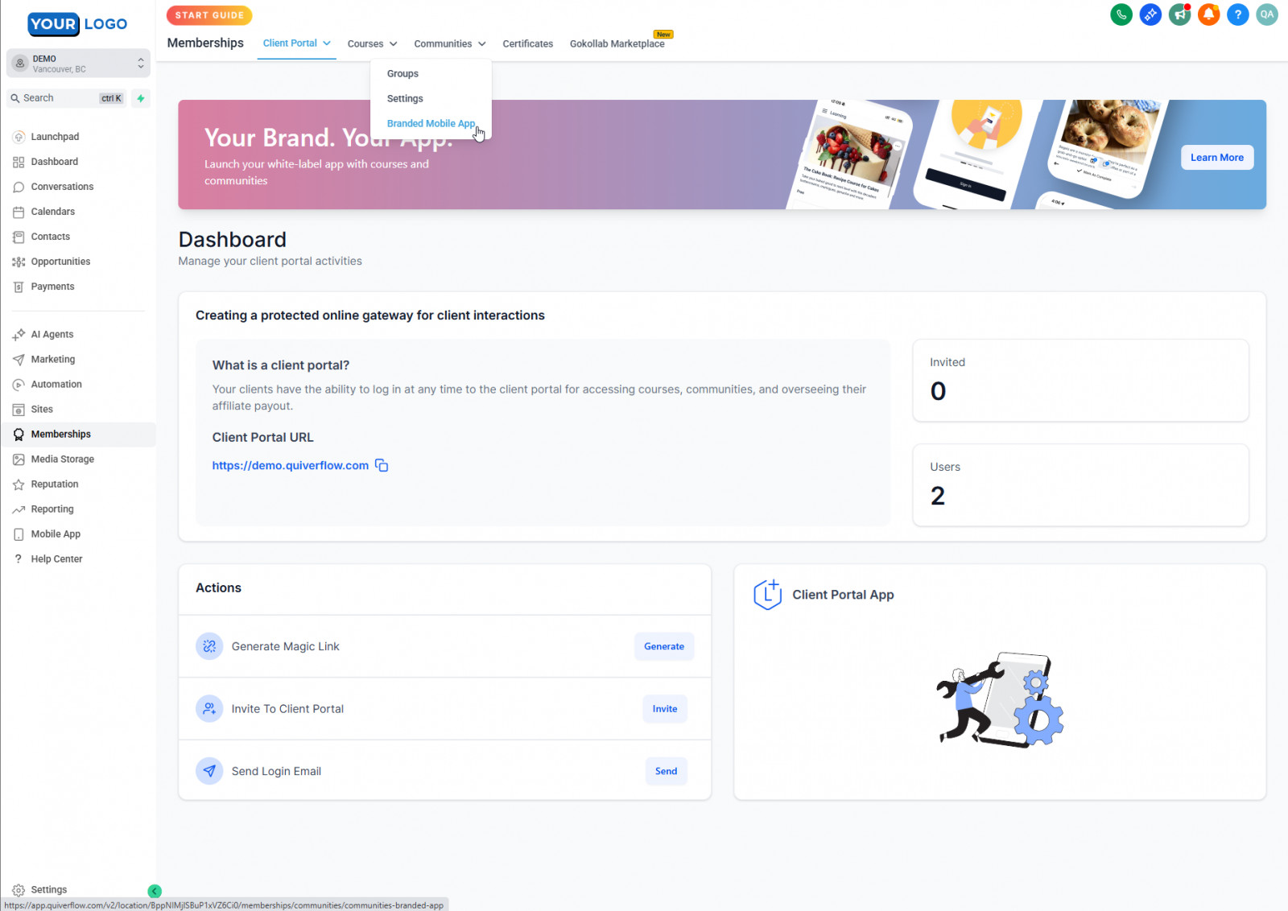Expand the Courses dropdown menu
The height and width of the screenshot is (911, 1288).
(x=372, y=43)
